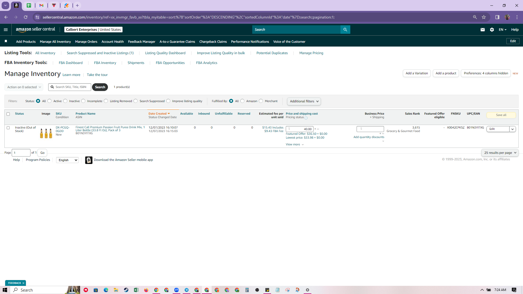Image resolution: width=523 pixels, height=294 pixels.
Task: Open the browser side panel
Action: click(497, 17)
